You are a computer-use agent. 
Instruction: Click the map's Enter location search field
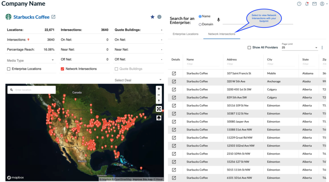34,90
